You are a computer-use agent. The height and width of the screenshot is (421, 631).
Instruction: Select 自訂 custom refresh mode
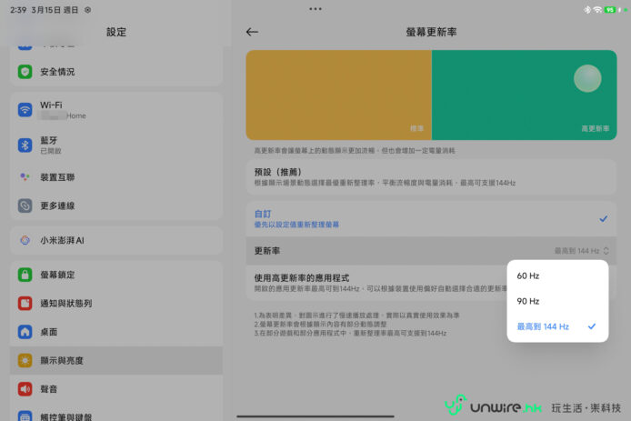point(431,218)
